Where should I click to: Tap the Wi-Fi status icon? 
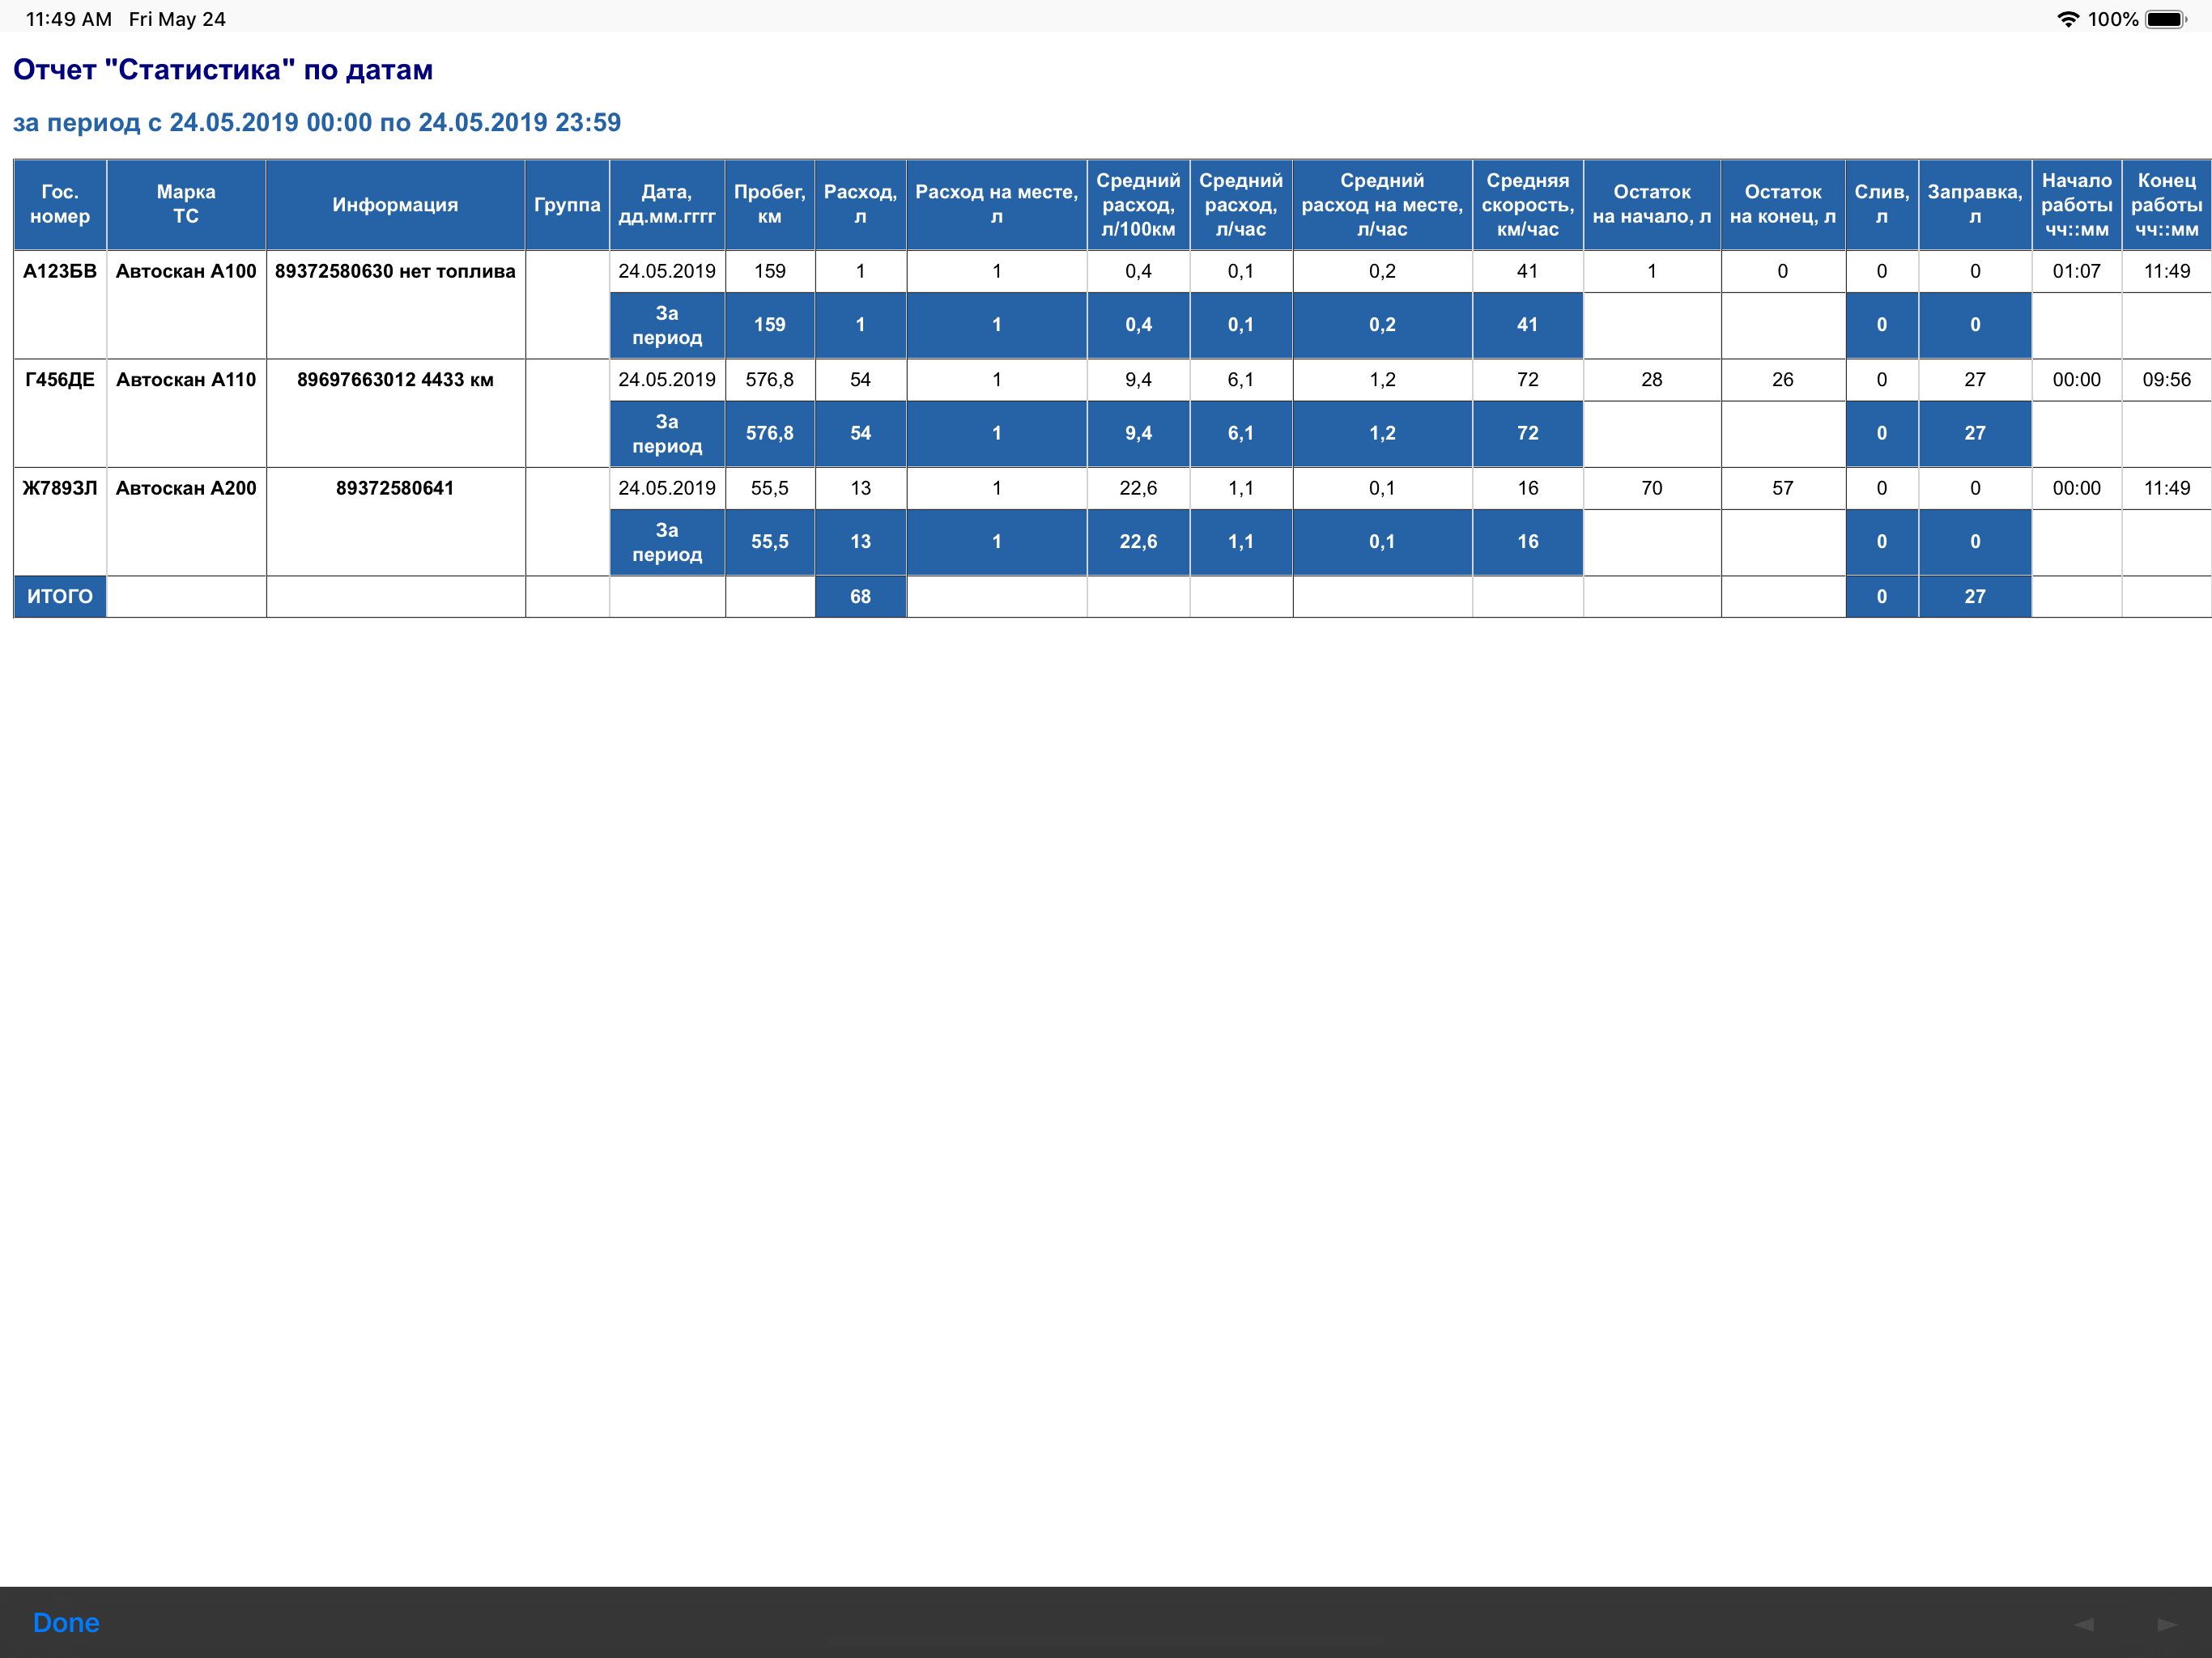(x=2067, y=19)
